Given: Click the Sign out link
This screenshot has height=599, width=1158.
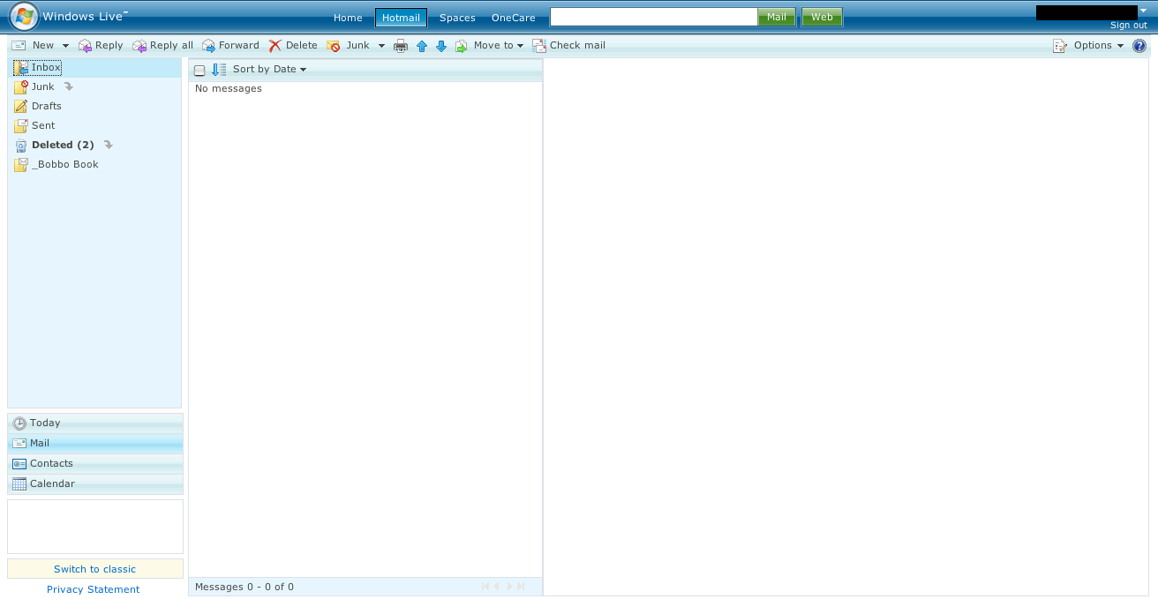Looking at the screenshot, I should [1127, 25].
